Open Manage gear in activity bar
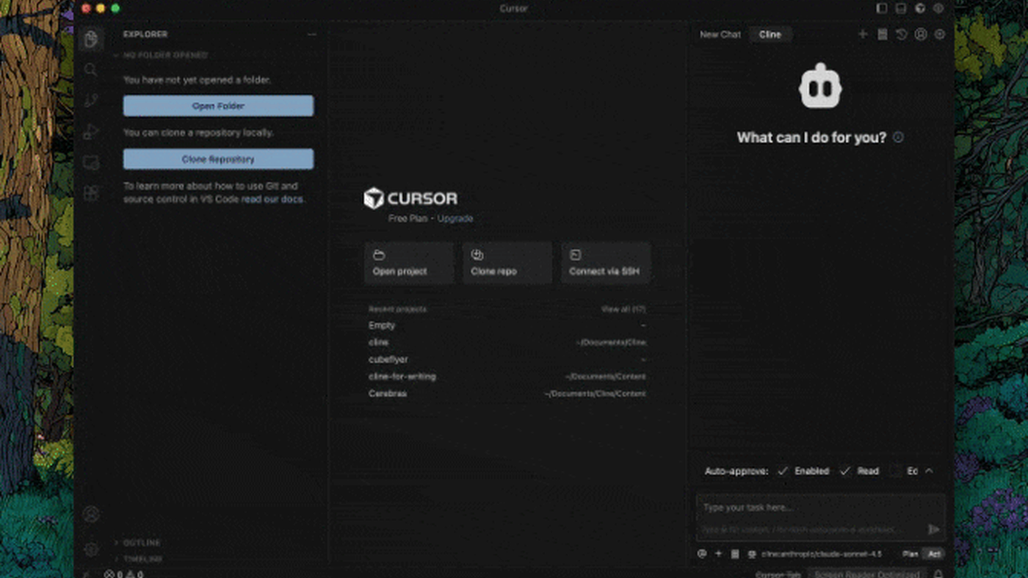 pos(91,549)
